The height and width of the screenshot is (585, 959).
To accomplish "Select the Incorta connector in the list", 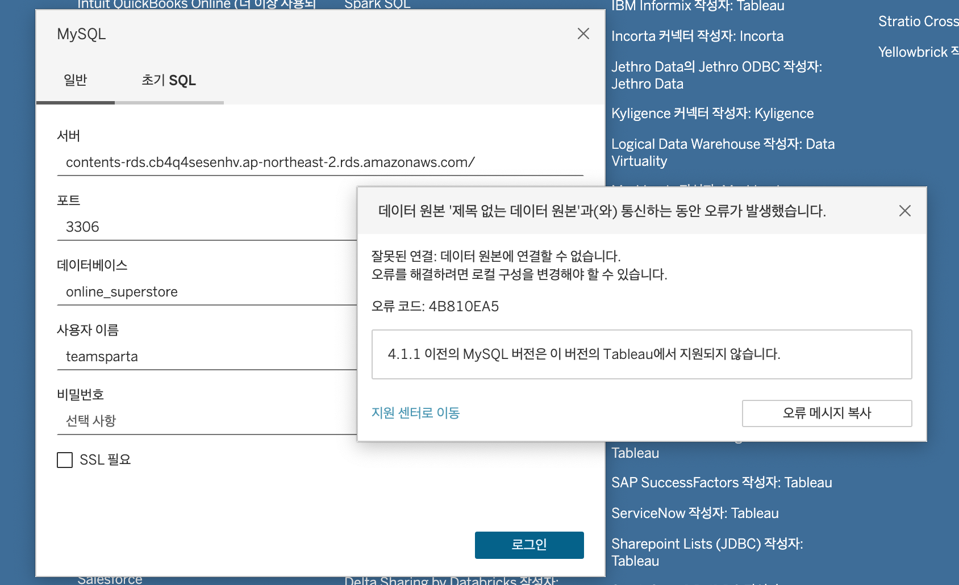I will click(x=698, y=36).
